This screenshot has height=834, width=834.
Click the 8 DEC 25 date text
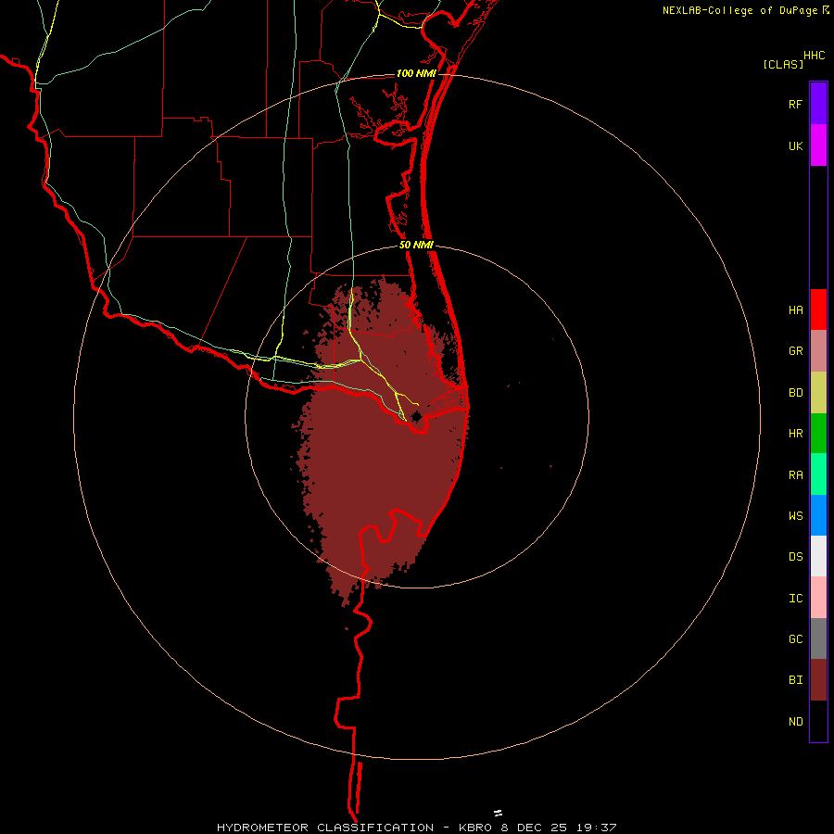tap(537, 828)
